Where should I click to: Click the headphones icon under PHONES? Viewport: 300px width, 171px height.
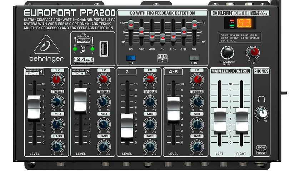click(x=261, y=99)
